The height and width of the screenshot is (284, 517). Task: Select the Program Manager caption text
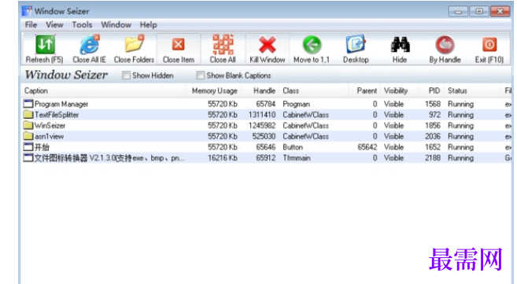pos(61,104)
